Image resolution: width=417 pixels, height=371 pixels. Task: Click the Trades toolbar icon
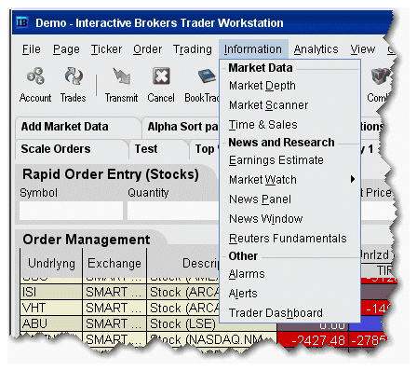(74, 76)
